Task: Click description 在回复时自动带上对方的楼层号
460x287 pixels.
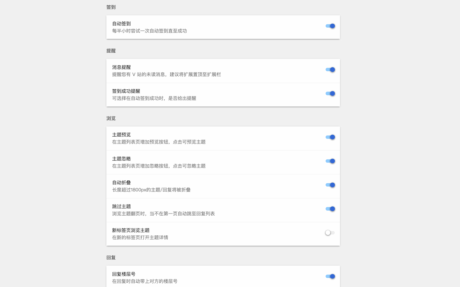Action: (145, 281)
